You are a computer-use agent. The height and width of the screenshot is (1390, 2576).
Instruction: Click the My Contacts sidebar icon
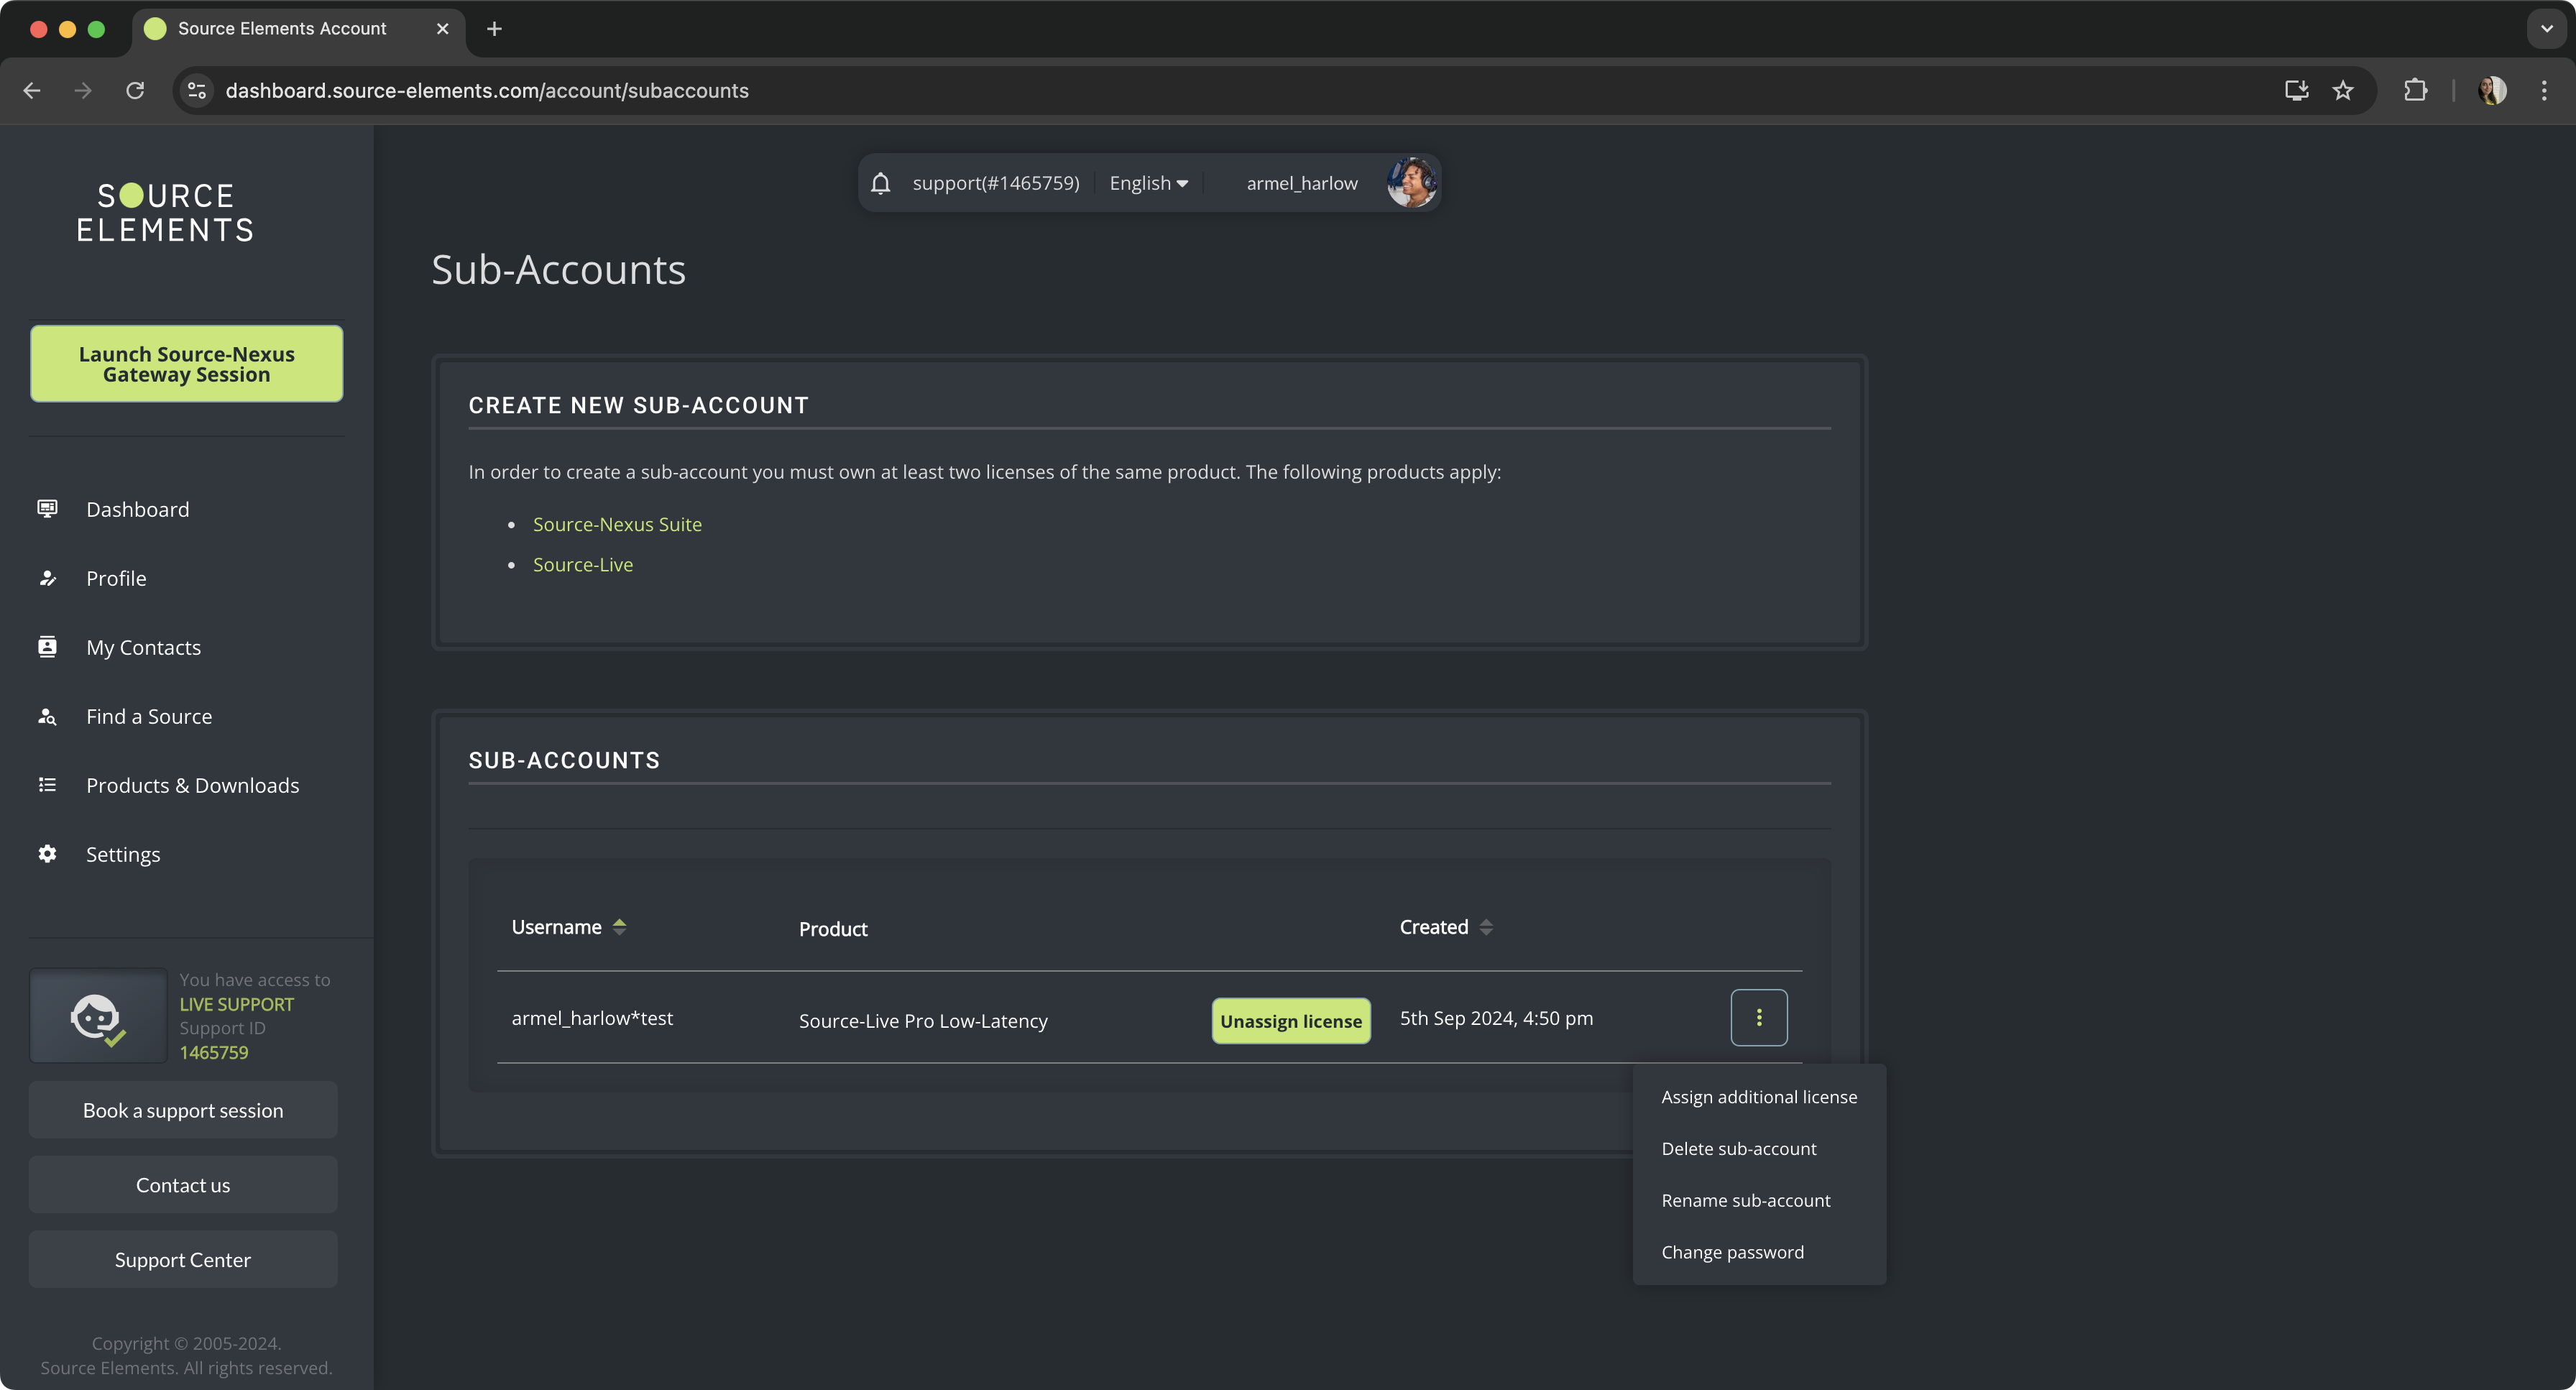pyautogui.click(x=47, y=647)
